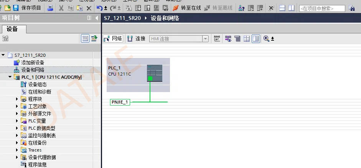Split editor space vertically

tap(292, 8)
